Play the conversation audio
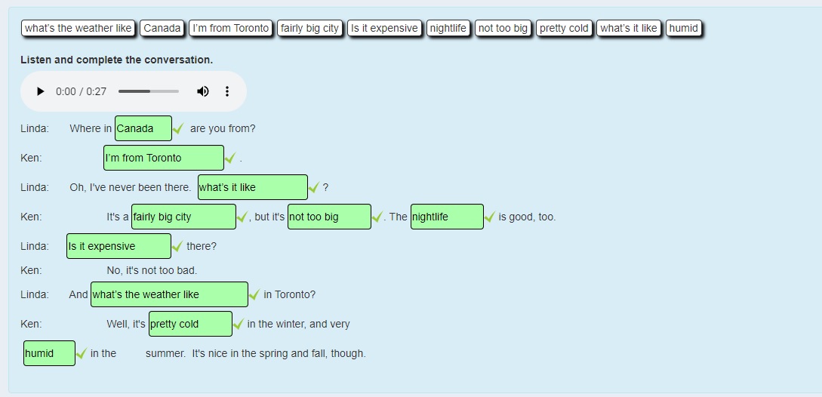The width and height of the screenshot is (822, 397). [41, 91]
